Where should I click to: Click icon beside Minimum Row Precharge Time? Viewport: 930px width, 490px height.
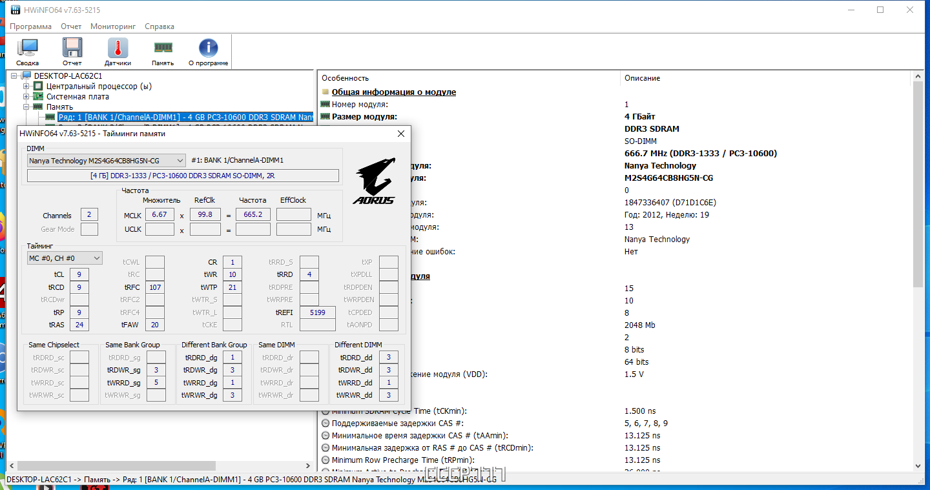[325, 460]
